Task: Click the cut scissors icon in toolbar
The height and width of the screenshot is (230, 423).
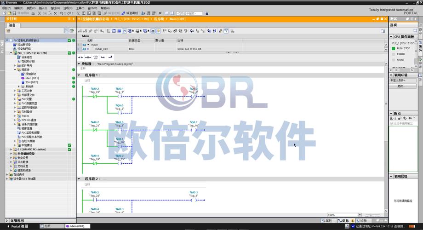Action: click(40, 13)
